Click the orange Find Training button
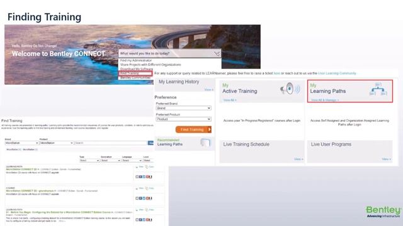This screenshot has width=403, height=226. pos(193,129)
